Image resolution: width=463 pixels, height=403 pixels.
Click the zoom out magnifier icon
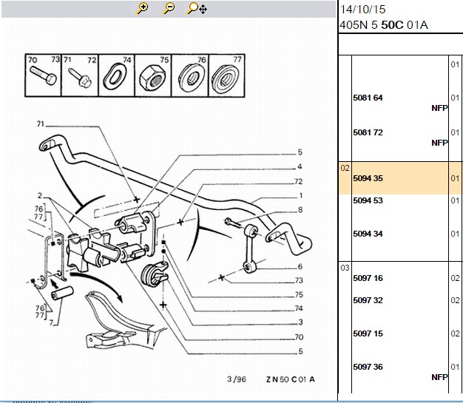169,9
